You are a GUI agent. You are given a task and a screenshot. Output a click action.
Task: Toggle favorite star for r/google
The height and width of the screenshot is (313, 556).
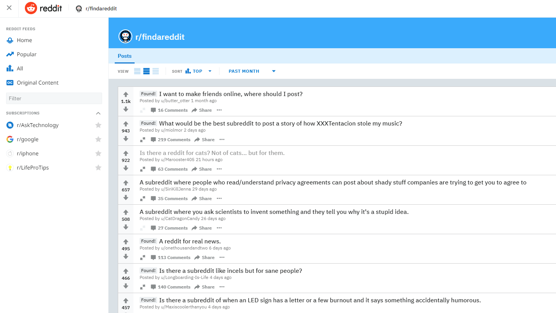pyautogui.click(x=98, y=139)
